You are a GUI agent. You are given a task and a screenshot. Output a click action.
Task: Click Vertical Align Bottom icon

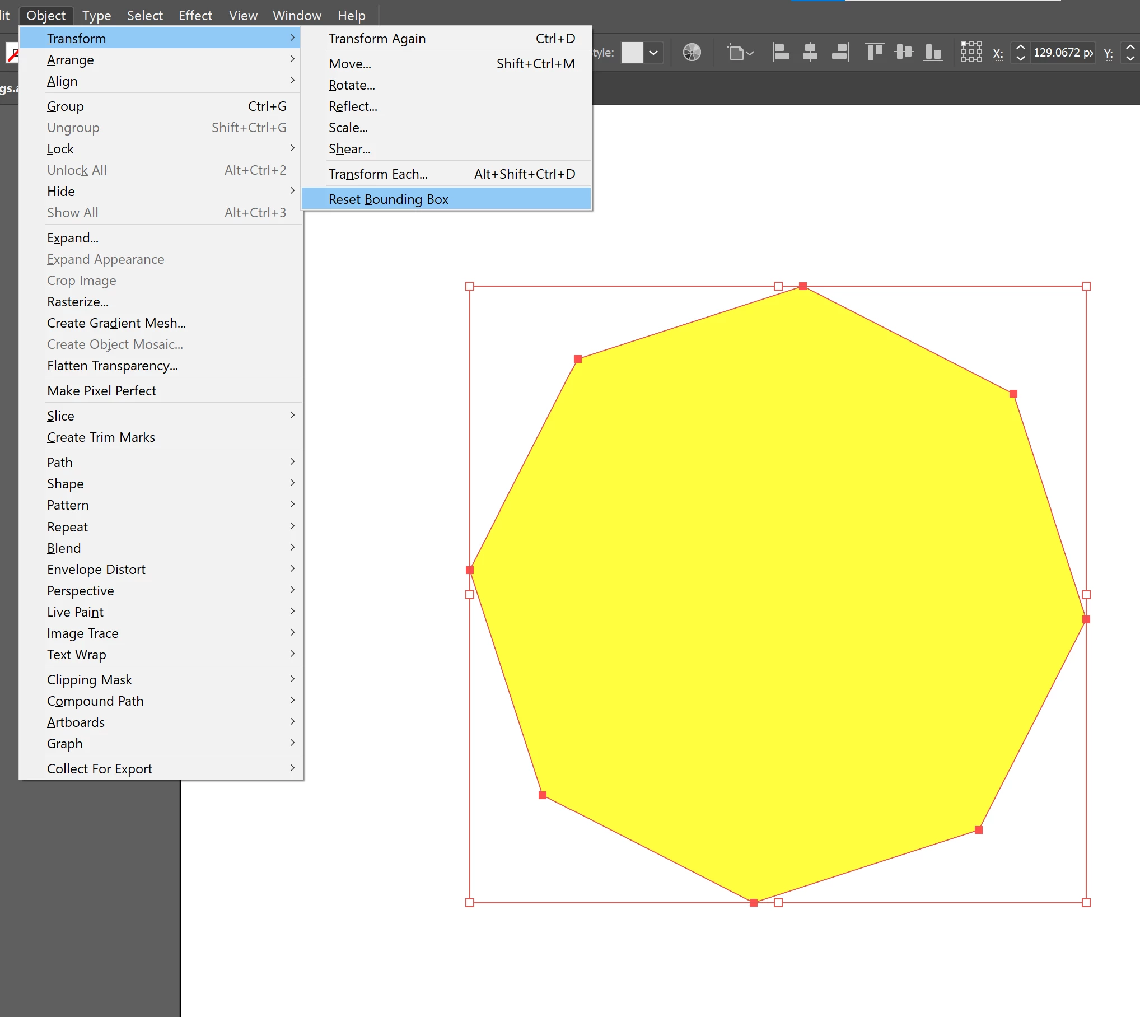pos(932,53)
